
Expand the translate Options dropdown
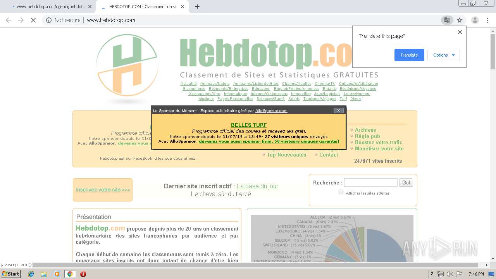444,55
